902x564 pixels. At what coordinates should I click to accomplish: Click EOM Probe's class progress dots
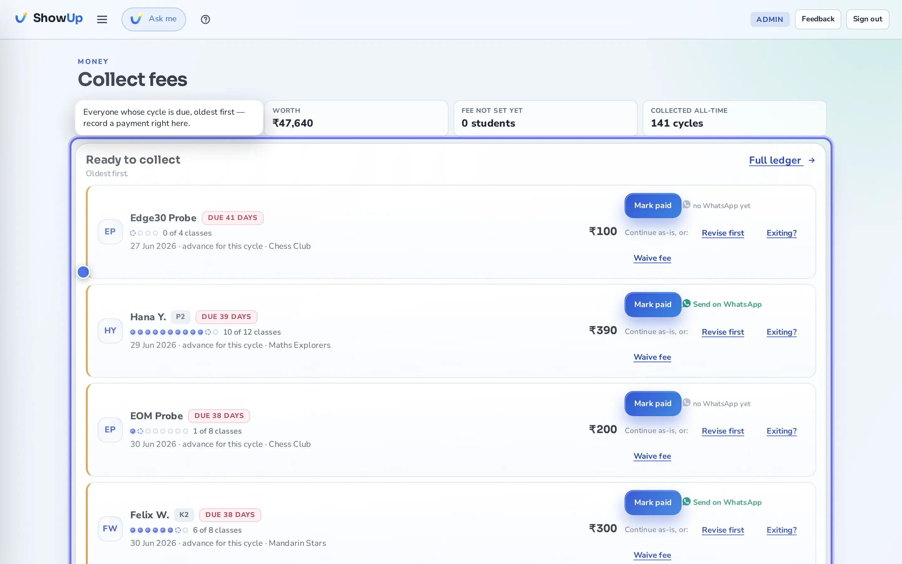click(159, 431)
